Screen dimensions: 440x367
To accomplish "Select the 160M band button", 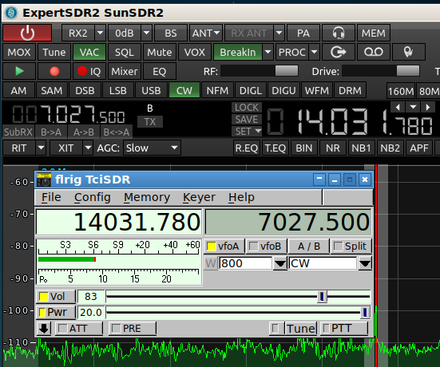I will click(401, 91).
